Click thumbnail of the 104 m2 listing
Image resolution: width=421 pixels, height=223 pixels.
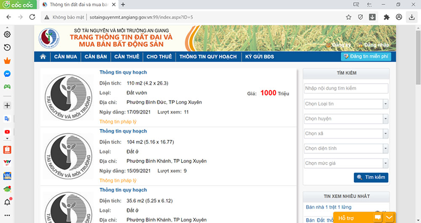click(69, 156)
